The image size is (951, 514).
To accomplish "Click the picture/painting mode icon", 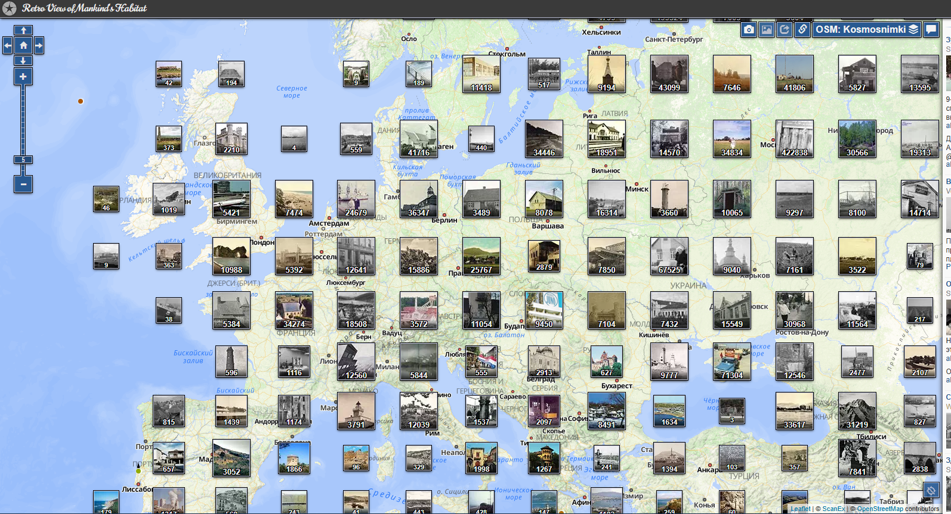I will click(x=767, y=30).
